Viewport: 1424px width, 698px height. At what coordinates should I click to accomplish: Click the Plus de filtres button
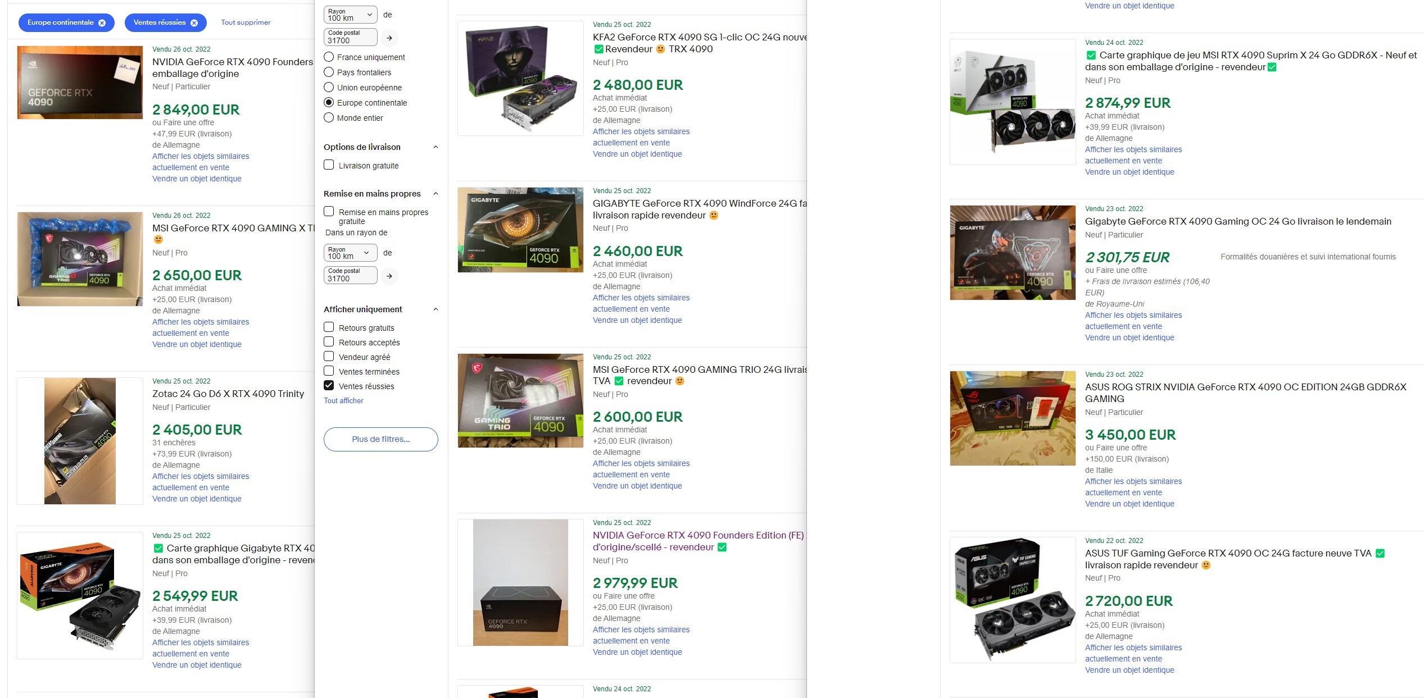[x=380, y=439]
